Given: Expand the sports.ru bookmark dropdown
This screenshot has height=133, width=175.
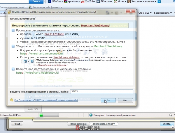Looking at the screenshot, I should (x=78, y=2).
